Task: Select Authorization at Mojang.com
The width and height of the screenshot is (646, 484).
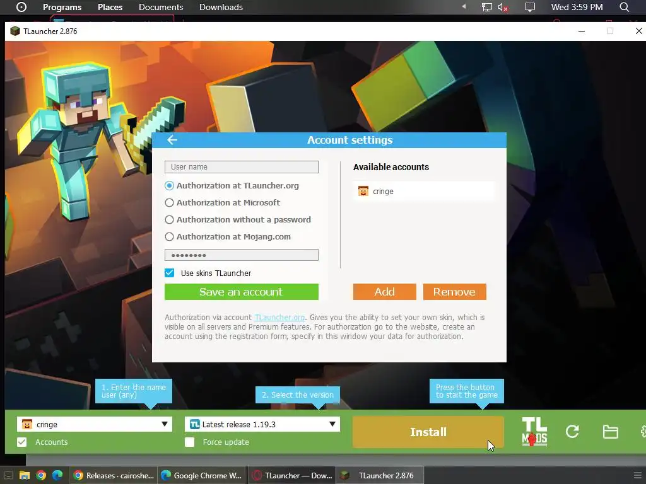Action: [169, 237]
